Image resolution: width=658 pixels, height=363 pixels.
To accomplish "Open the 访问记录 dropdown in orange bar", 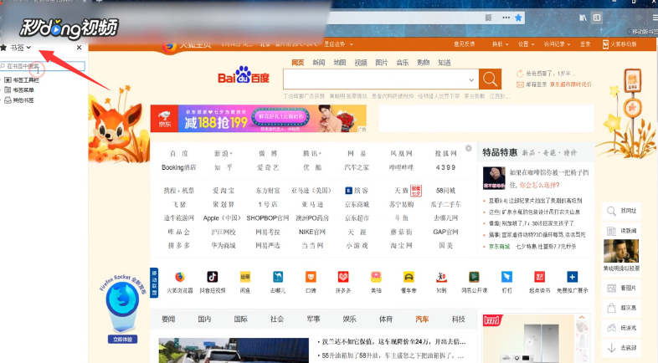I will pos(557,44).
